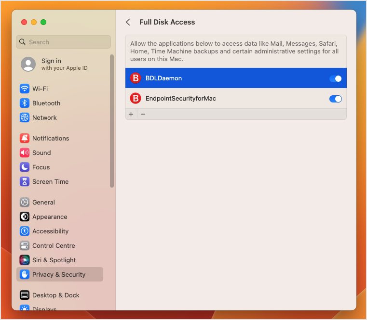Click the sidebar scrollbar
Image resolution: width=367 pixels, height=320 pixels.
112,121
